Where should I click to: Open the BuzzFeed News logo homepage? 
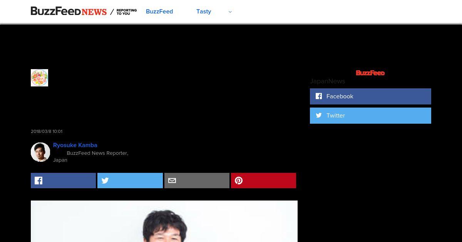(x=69, y=12)
